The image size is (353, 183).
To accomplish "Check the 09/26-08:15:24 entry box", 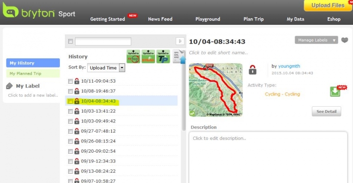I will [71, 141].
